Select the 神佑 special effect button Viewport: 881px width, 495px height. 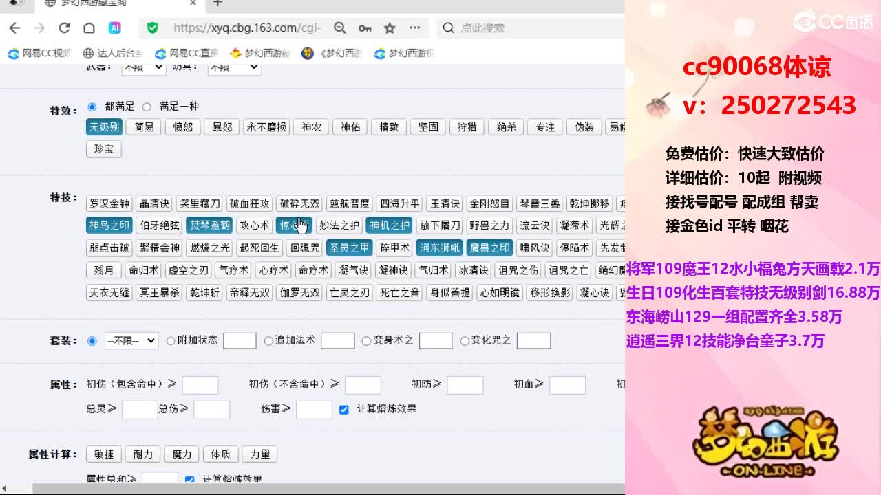(x=350, y=127)
